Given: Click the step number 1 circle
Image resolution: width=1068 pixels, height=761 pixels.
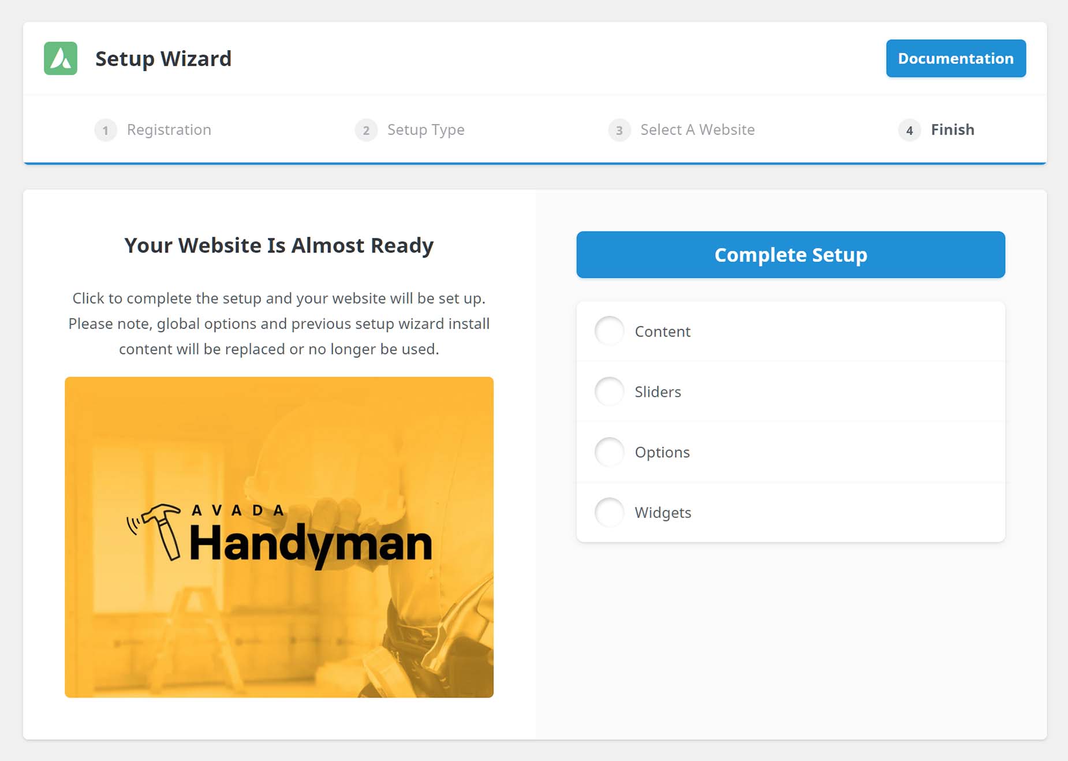Looking at the screenshot, I should pos(106,130).
